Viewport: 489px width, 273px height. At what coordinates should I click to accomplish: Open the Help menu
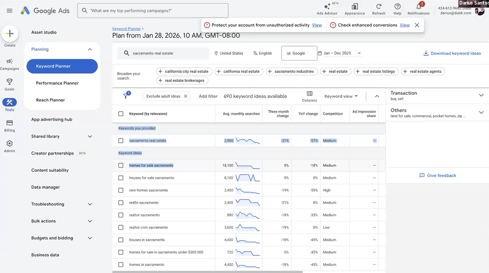[397, 9]
